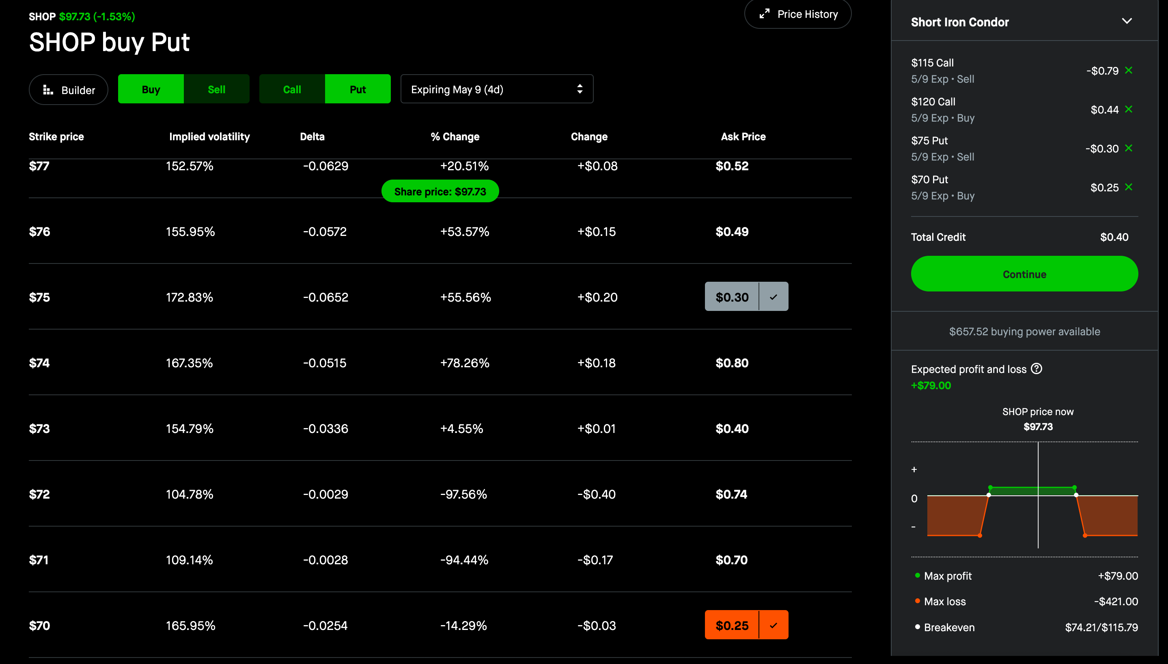Remove the $75 Put leg
1168x664 pixels.
pyautogui.click(x=1129, y=148)
